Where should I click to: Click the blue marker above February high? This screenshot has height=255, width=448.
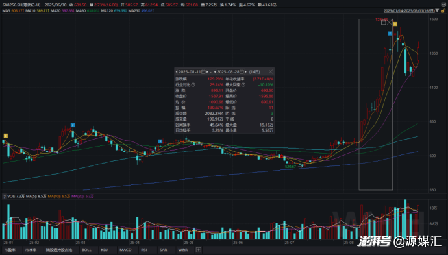pyautogui.click(x=73, y=125)
